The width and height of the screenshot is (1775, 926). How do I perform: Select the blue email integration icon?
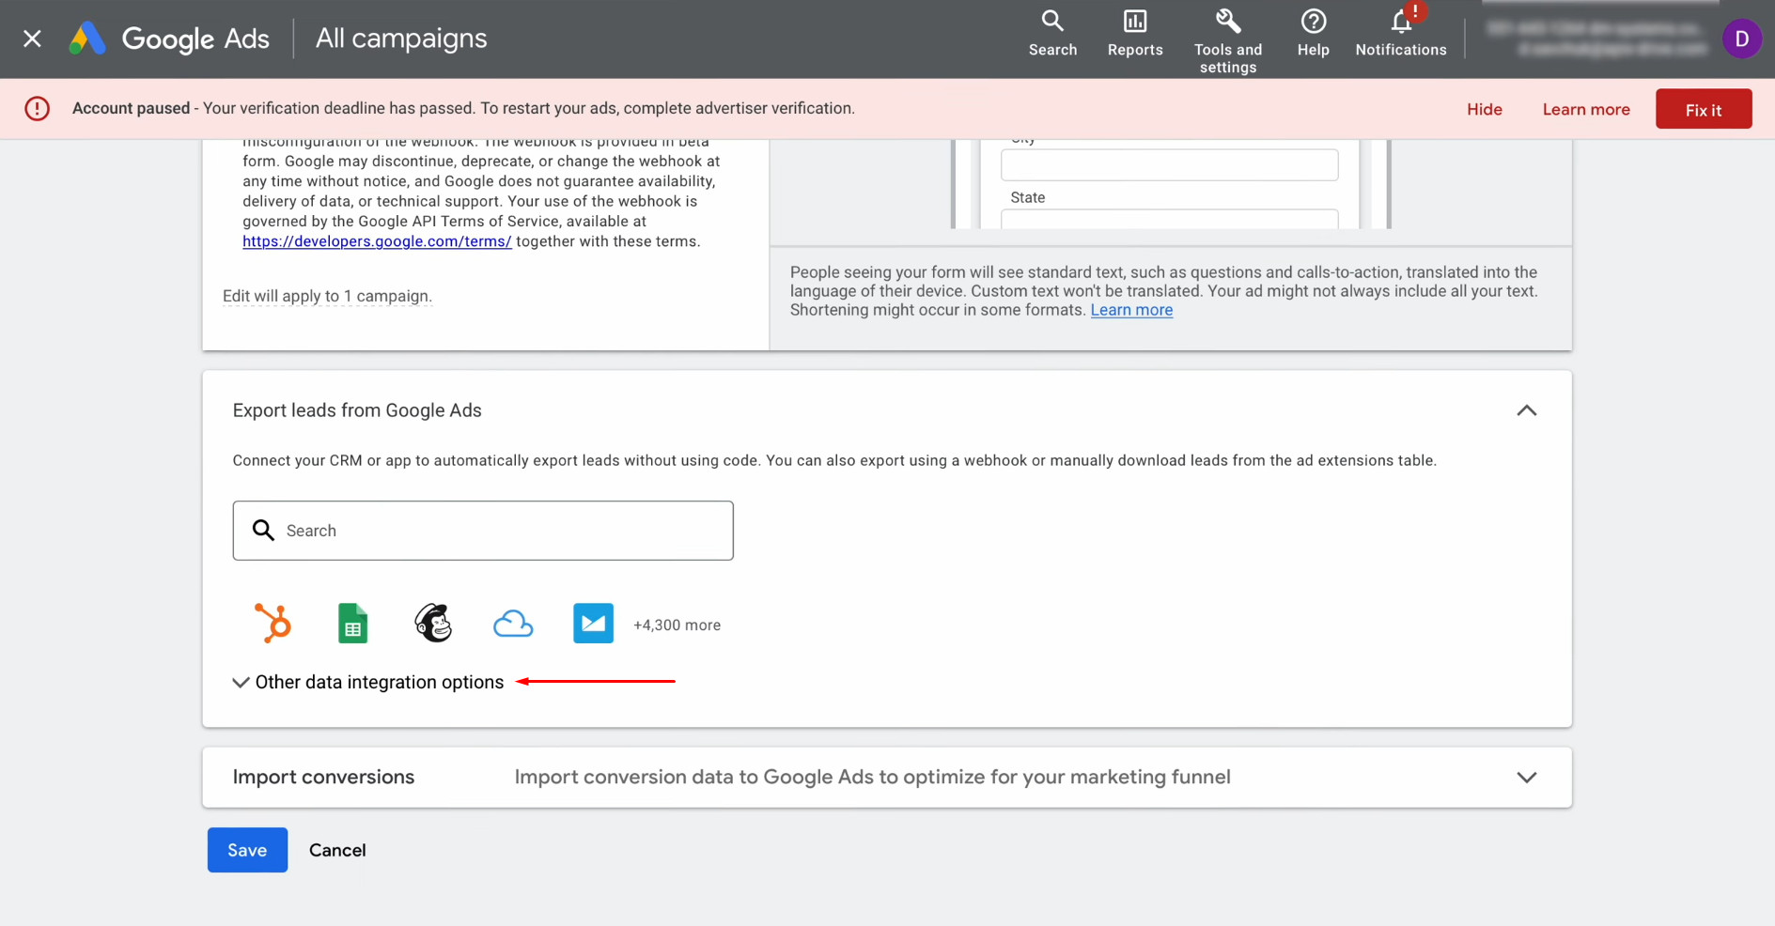[593, 624]
